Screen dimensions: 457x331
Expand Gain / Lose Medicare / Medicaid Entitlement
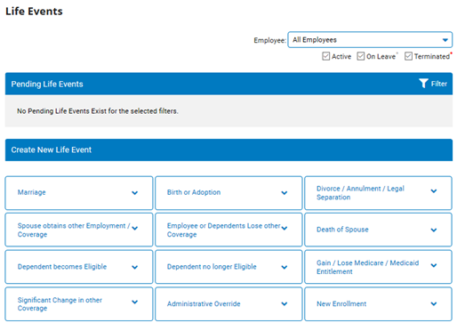(378, 267)
